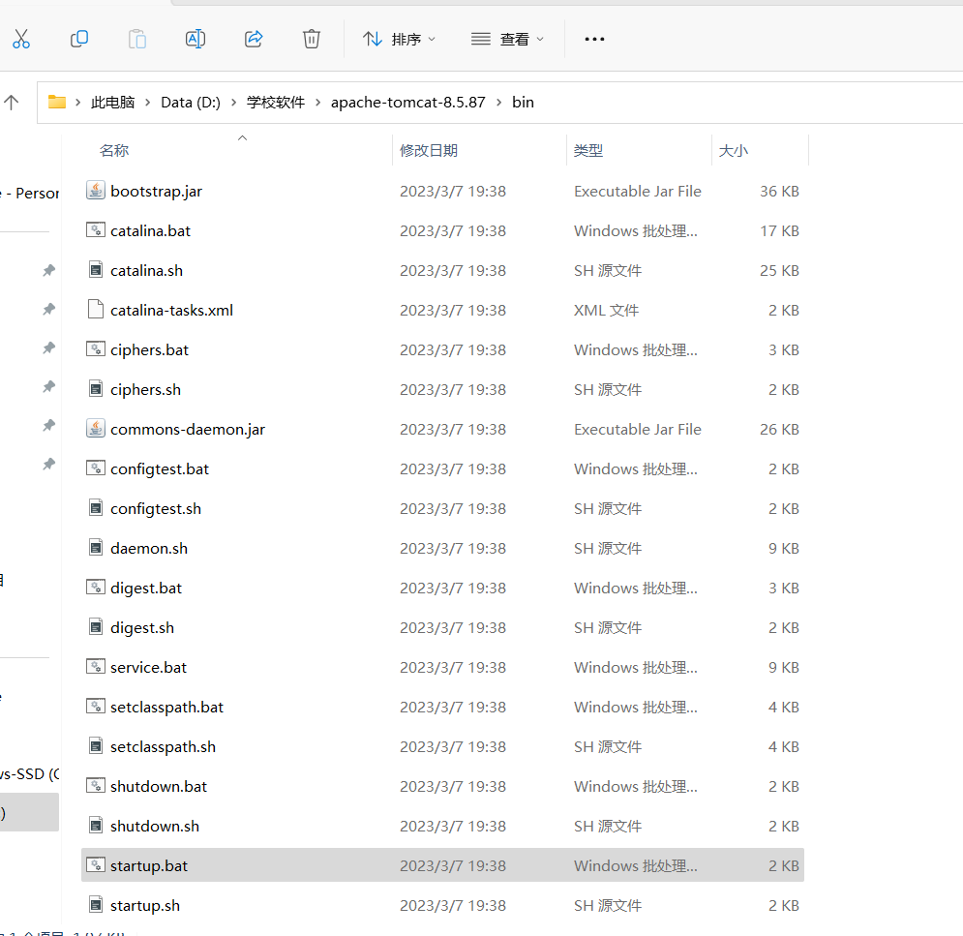963x936 pixels.
Task: Select configtest.sh file icon
Action: point(96,508)
